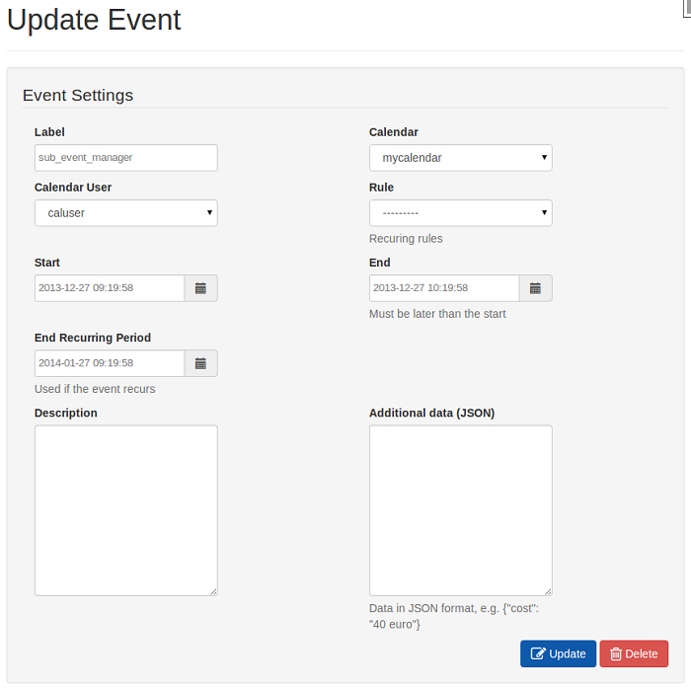Click the End datetime input field
This screenshot has height=689, width=691.
[444, 288]
